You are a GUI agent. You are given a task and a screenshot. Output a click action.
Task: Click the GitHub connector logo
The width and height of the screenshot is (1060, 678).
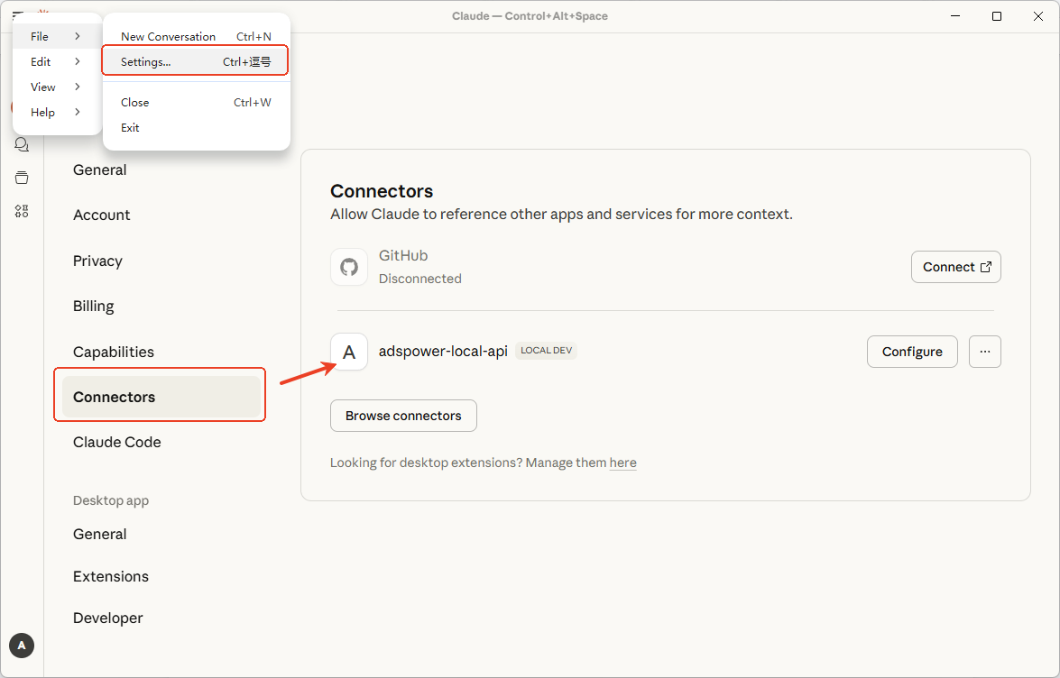349,267
